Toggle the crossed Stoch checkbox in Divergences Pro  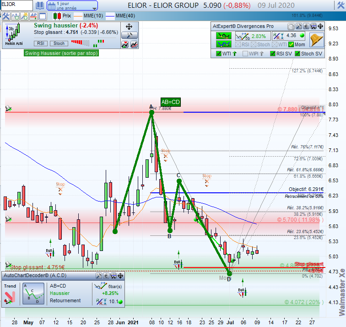254,45
